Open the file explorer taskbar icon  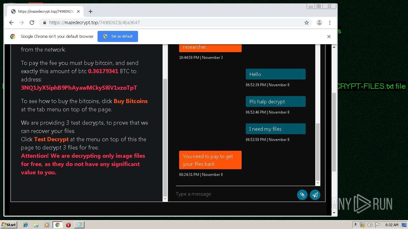point(36,225)
